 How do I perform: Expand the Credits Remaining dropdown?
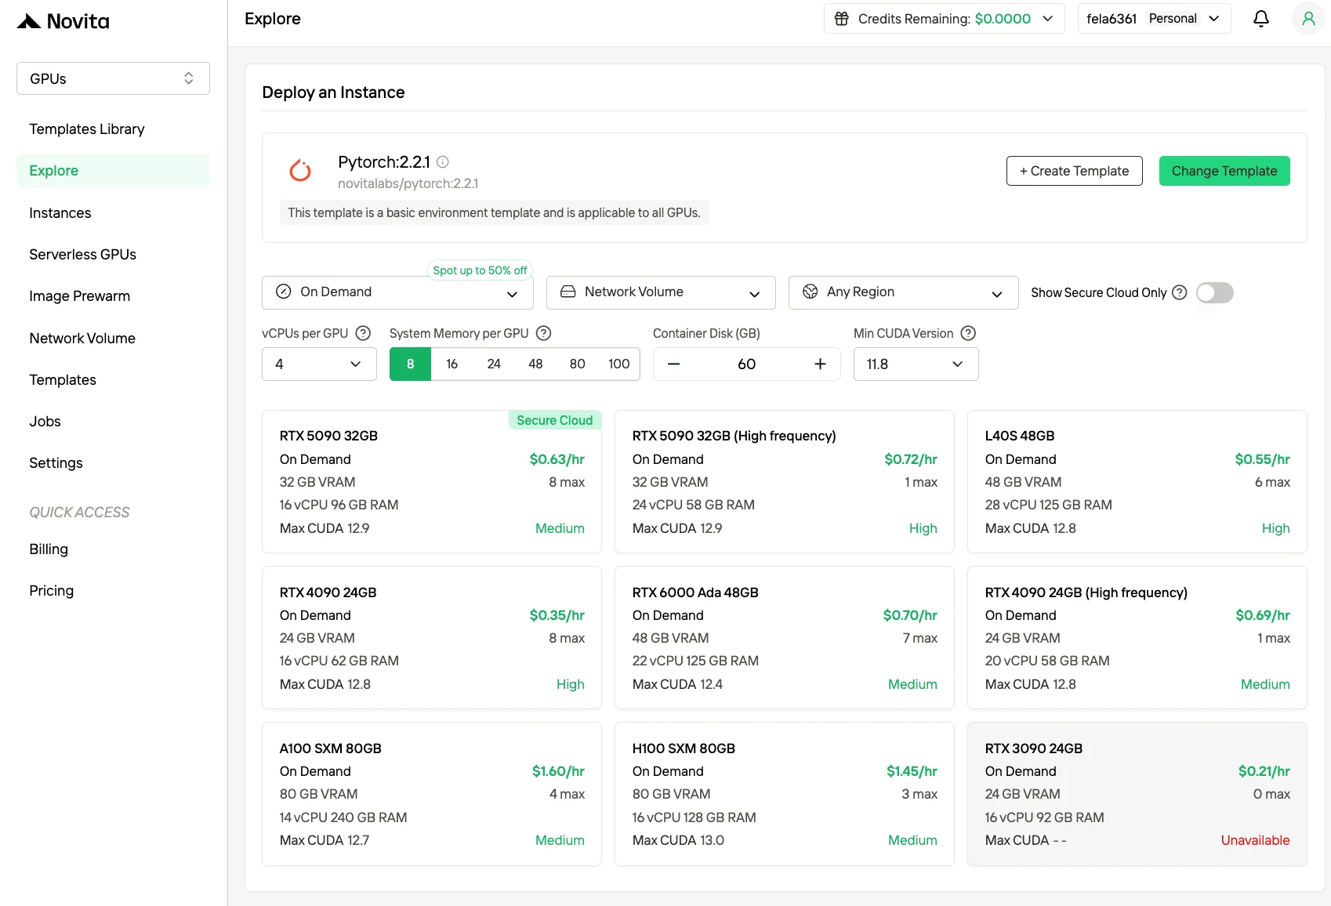click(x=1048, y=19)
